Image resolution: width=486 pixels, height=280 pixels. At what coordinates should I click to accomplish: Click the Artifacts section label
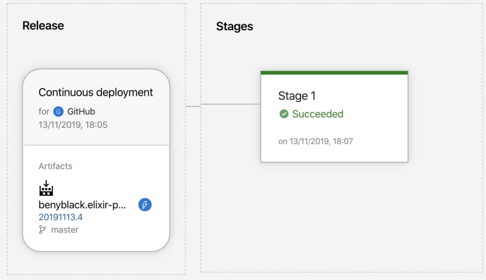(55, 166)
